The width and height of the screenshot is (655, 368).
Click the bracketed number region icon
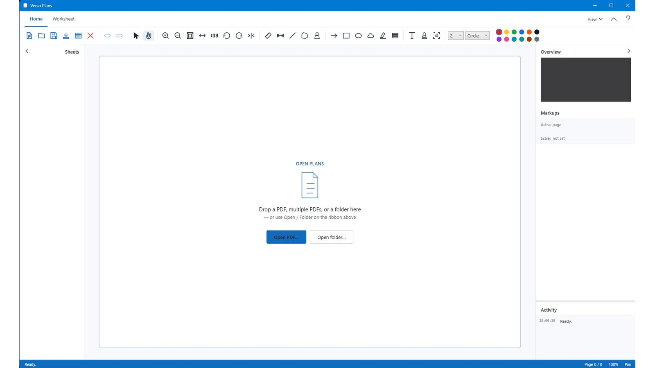pos(436,36)
